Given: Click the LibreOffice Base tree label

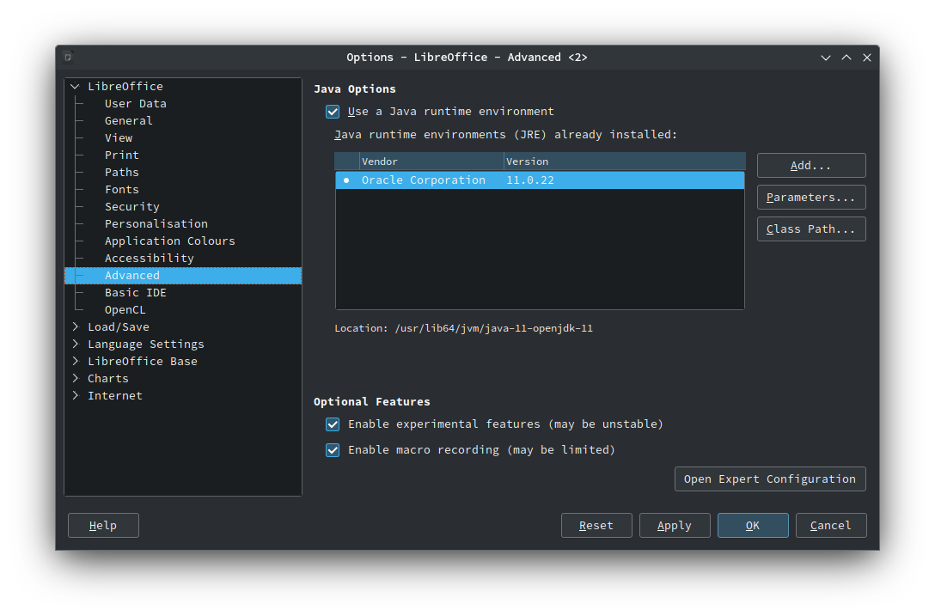Looking at the screenshot, I should click(x=142, y=362).
